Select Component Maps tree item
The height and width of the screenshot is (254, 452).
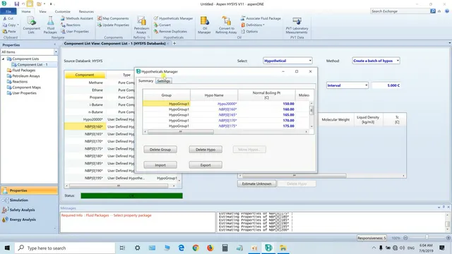click(x=26, y=87)
